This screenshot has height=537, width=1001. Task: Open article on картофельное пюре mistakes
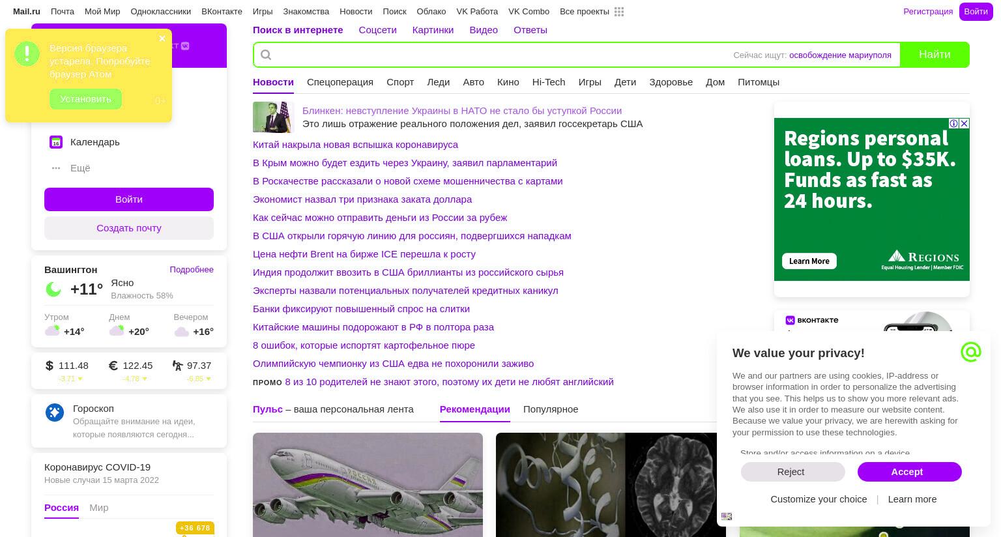click(x=364, y=345)
